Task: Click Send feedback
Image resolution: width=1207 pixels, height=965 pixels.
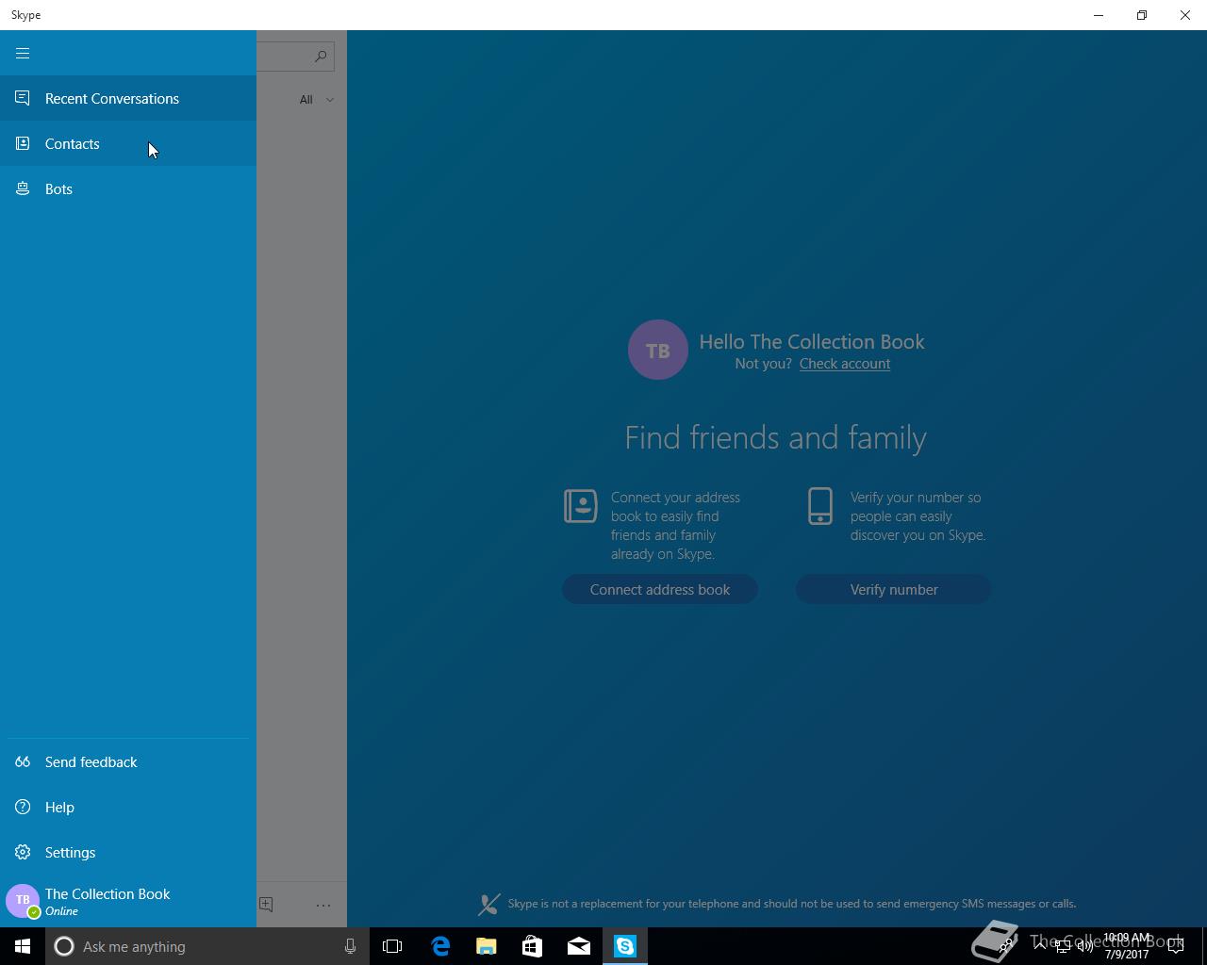Action: tap(128, 761)
